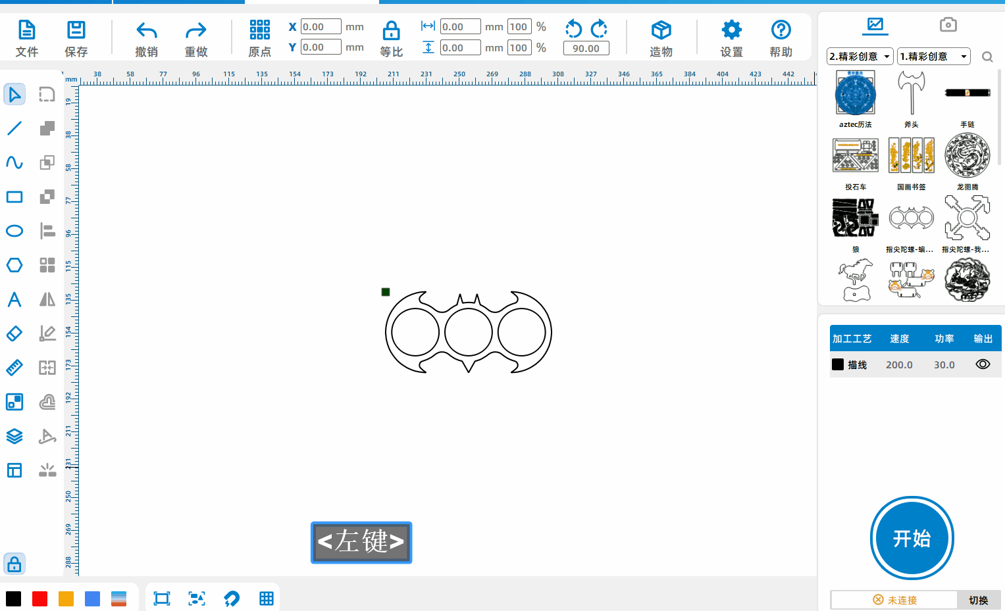Click the 描线 speed value 200.0
The image size is (1005, 611).
tap(899, 364)
